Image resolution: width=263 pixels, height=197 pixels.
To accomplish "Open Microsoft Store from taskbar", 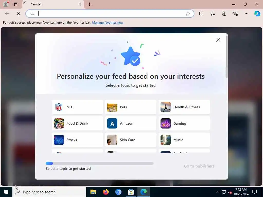I will tap(131, 192).
